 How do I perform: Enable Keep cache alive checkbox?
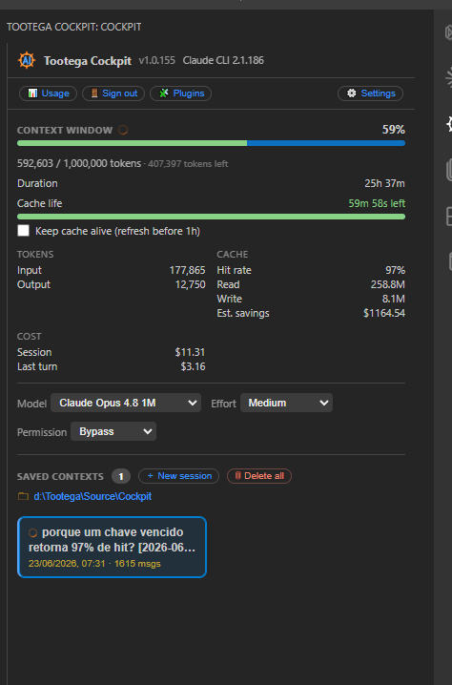(x=24, y=230)
